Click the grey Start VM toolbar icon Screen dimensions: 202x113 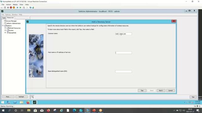tap(5, 8)
